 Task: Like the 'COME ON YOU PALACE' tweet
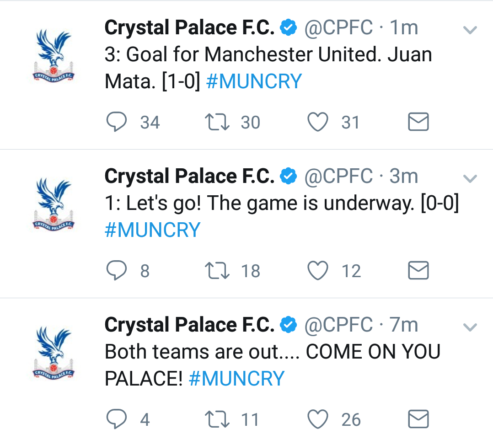318,419
